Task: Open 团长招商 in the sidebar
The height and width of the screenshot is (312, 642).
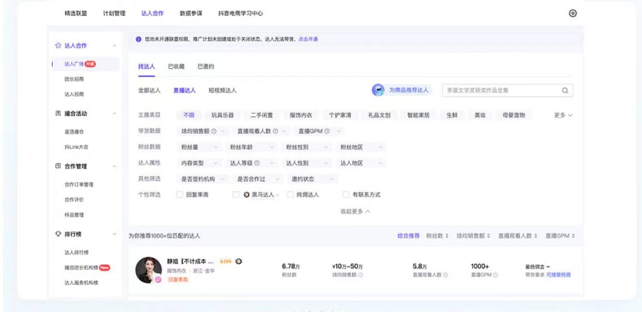Action: click(74, 80)
